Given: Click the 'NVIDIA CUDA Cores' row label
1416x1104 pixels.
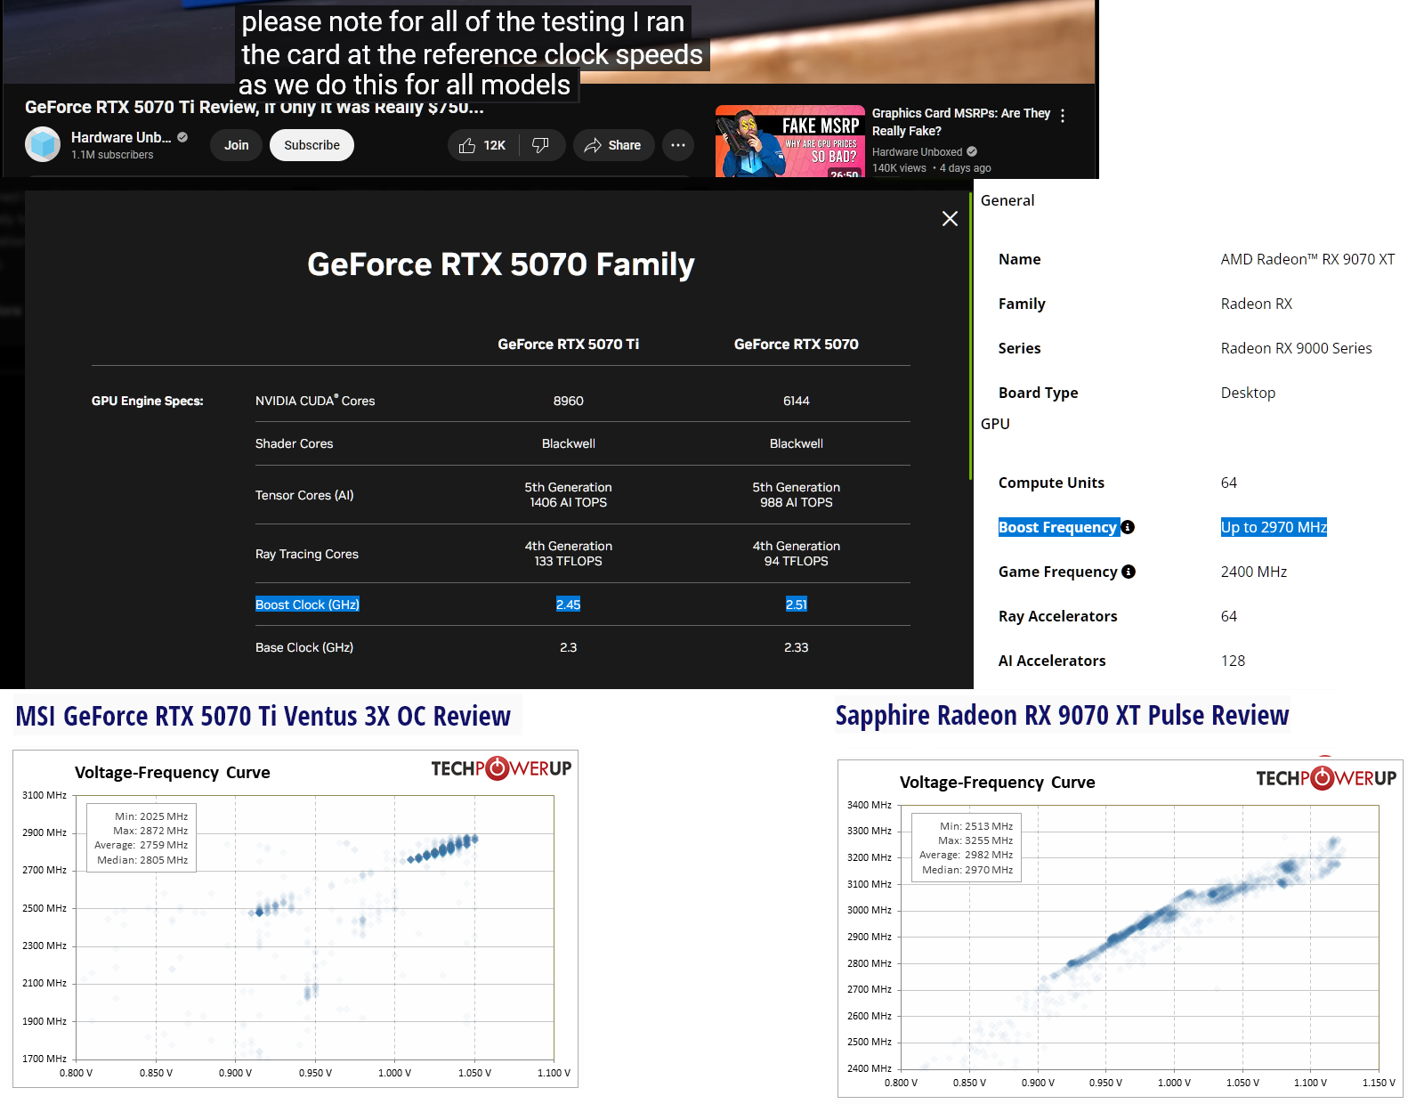Looking at the screenshot, I should click(x=315, y=401).
